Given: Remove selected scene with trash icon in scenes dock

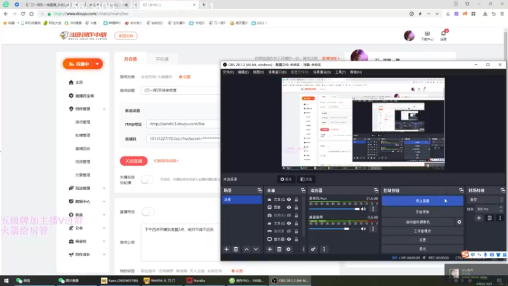Looking at the screenshot, I should tap(236, 249).
